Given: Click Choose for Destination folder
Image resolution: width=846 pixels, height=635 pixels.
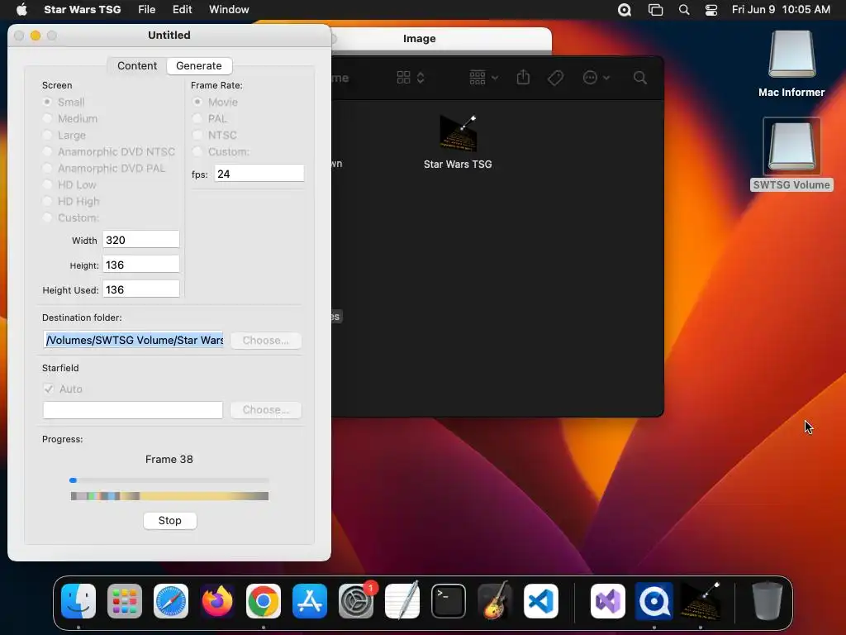Looking at the screenshot, I should click(265, 340).
